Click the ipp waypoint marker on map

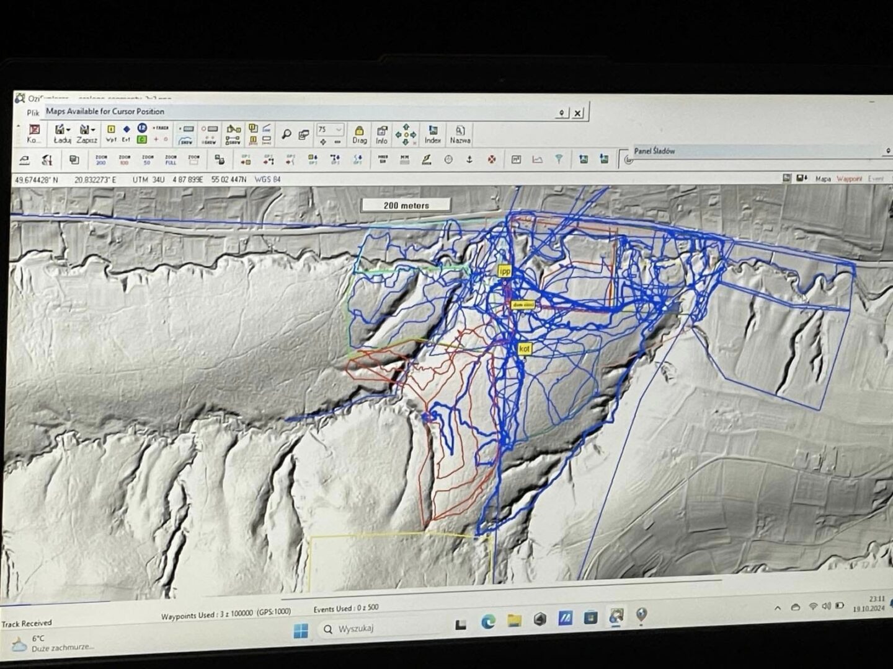504,271
